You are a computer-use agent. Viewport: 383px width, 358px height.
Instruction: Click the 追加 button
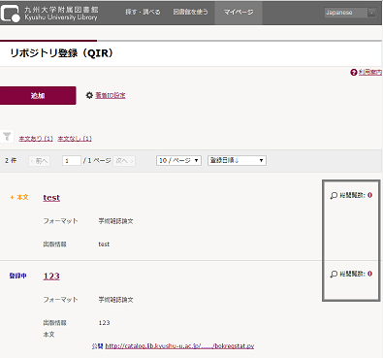tap(38, 95)
